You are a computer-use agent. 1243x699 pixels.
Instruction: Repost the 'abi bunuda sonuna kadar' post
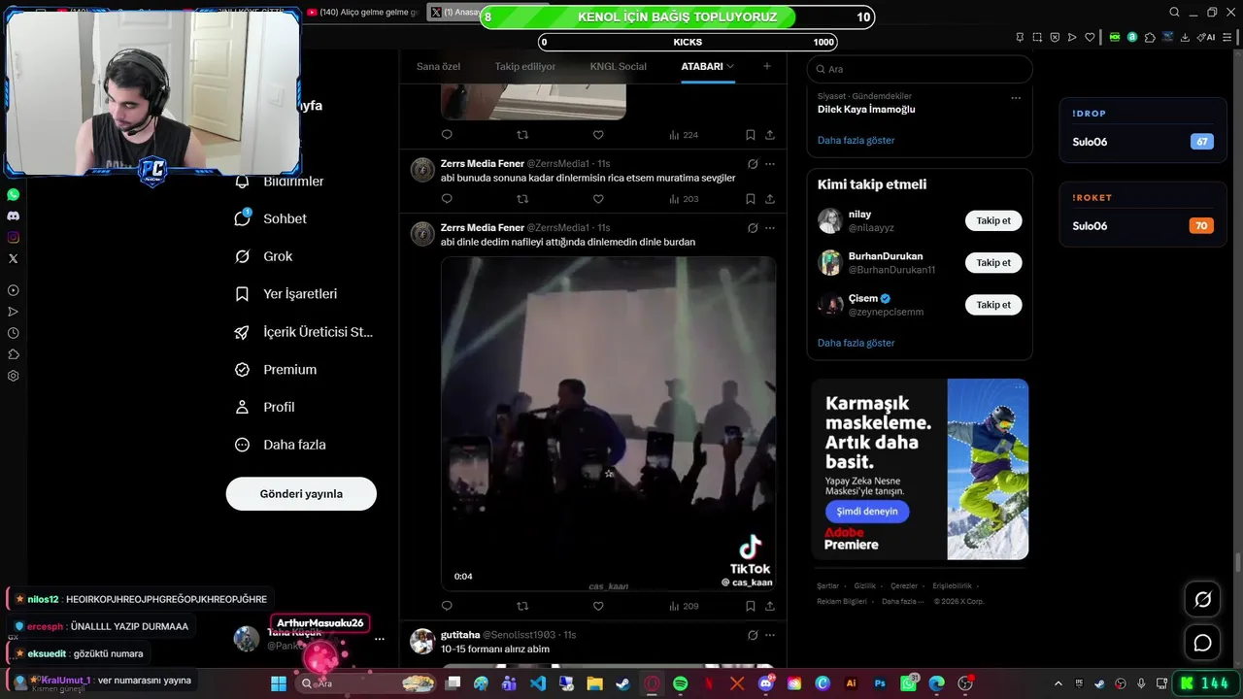click(522, 199)
